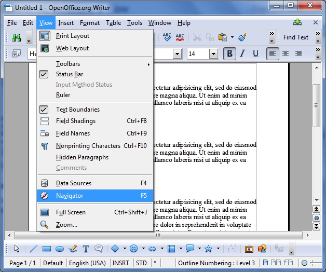Open Navigator from View menu
The width and height of the screenshot is (326, 272).
(95, 196)
